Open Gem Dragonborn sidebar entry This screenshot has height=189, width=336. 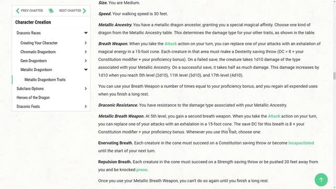[x=34, y=61]
